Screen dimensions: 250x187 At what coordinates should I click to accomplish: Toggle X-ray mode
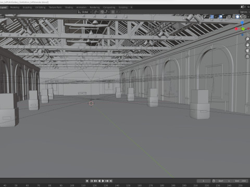coord(229,17)
